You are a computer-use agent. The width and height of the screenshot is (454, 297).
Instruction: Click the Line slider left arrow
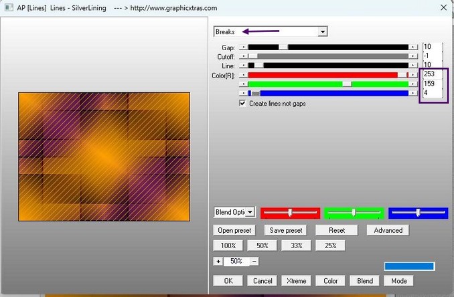pos(243,66)
